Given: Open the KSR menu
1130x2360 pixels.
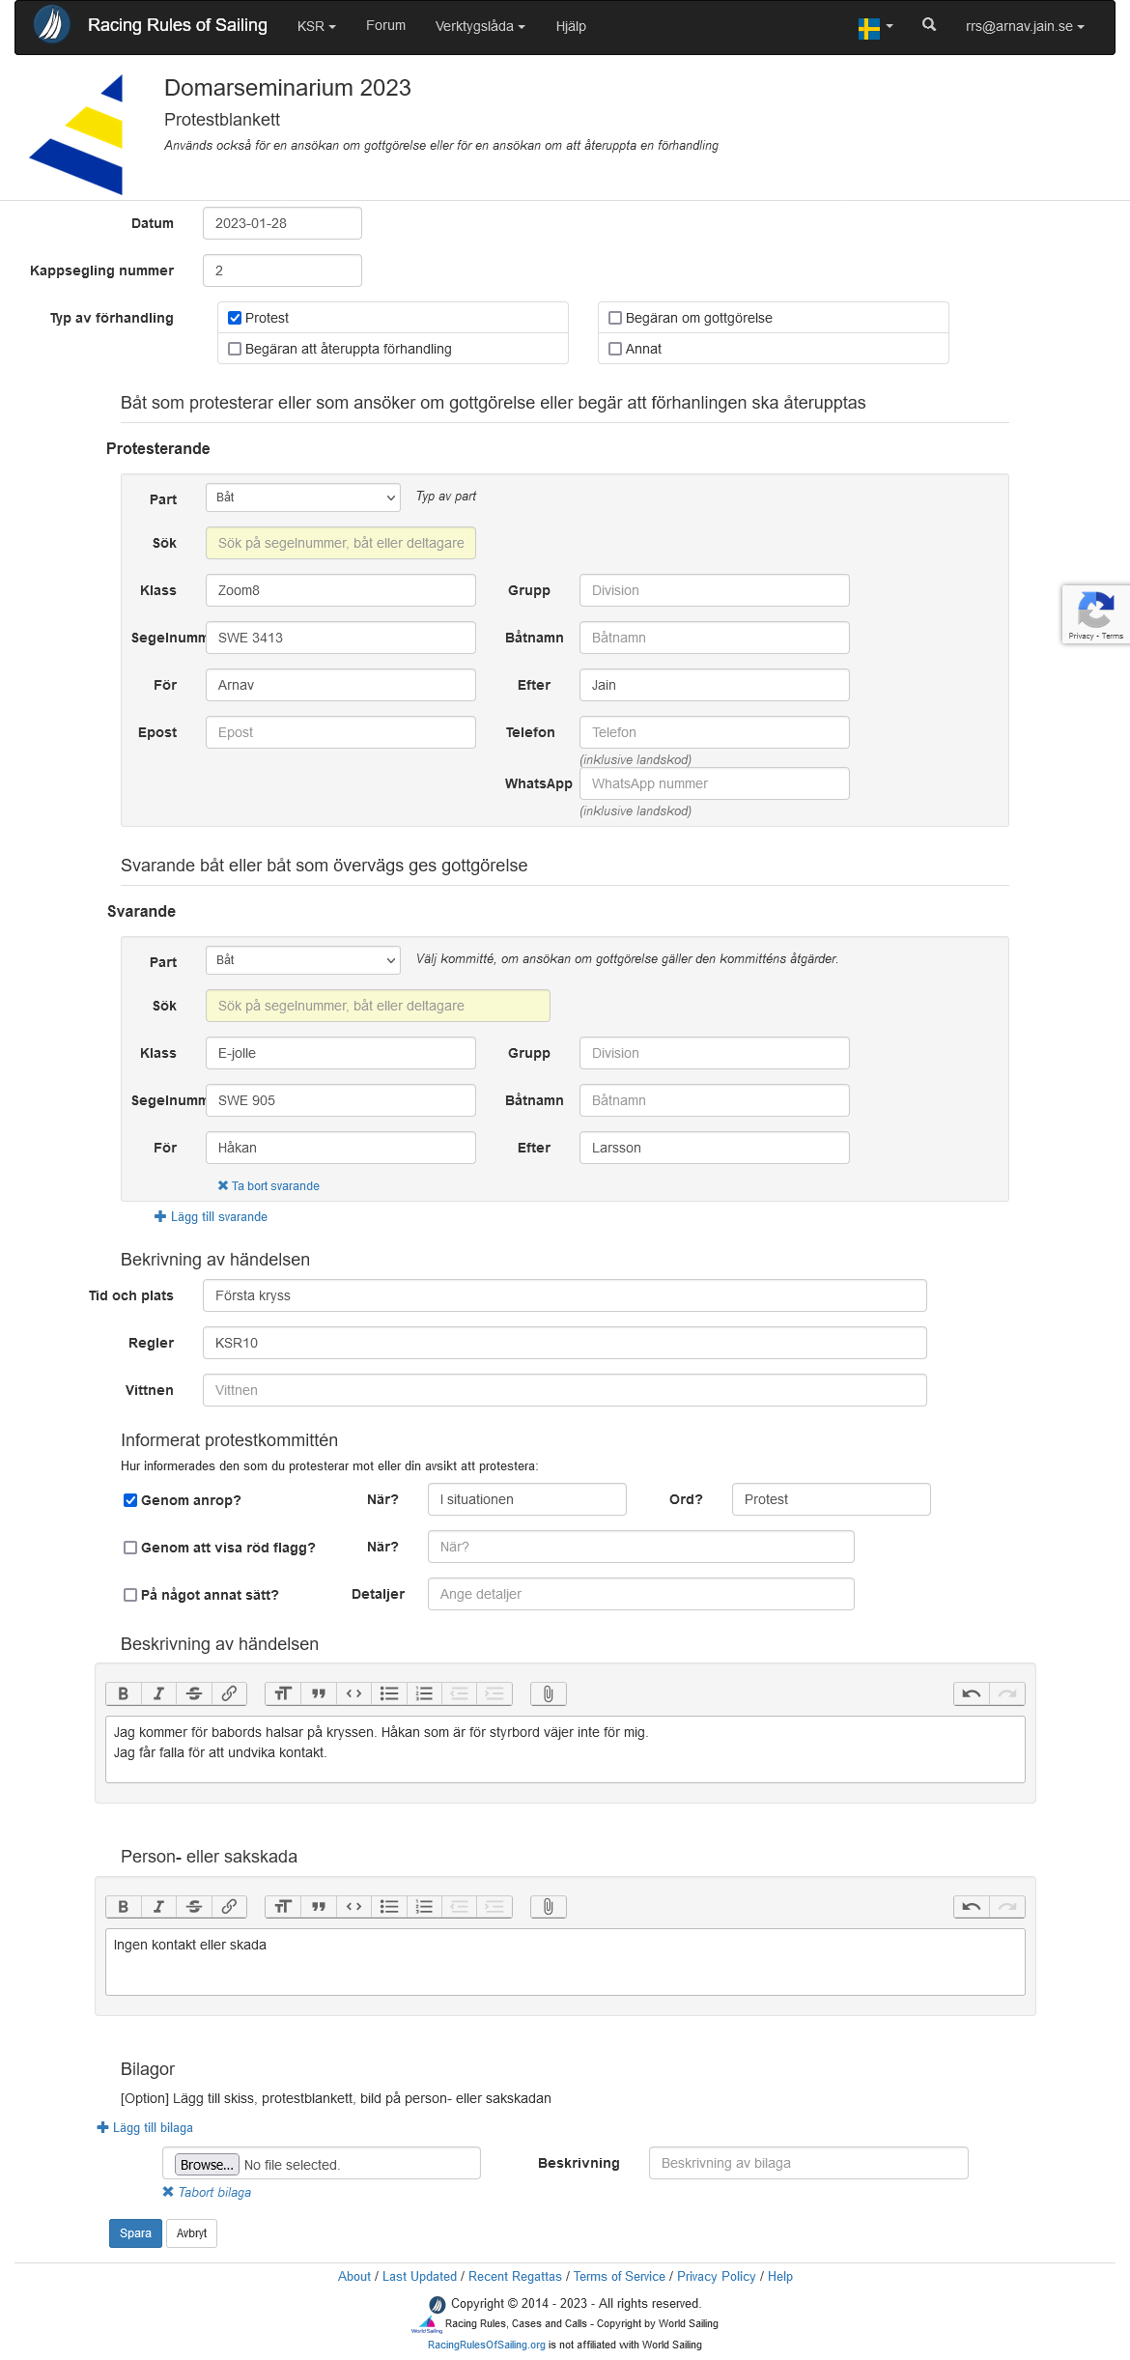Looking at the screenshot, I should [316, 26].
